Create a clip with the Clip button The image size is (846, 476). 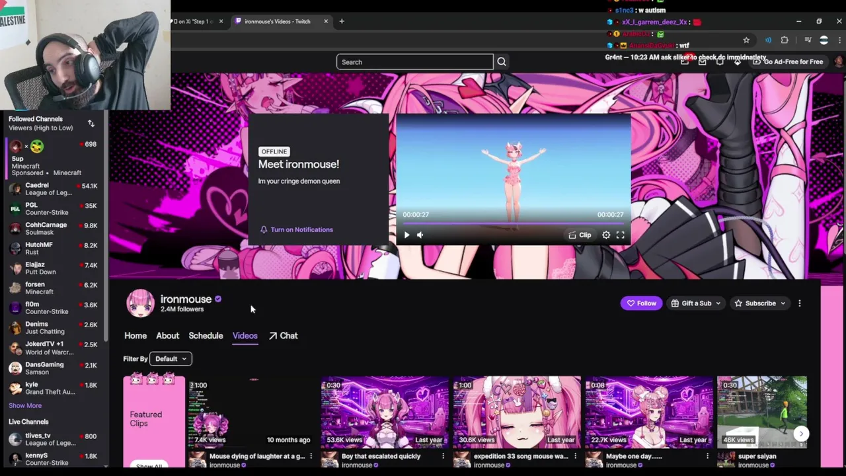click(x=580, y=235)
